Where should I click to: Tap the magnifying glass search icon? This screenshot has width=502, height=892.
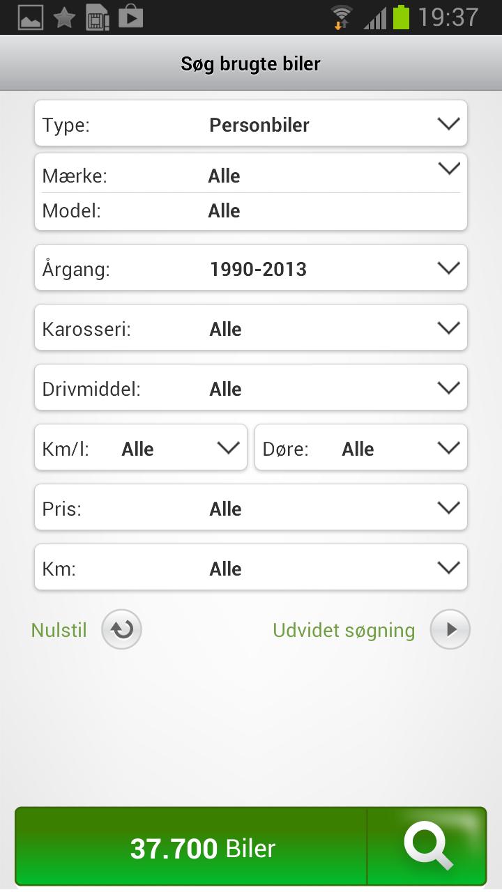point(427,846)
